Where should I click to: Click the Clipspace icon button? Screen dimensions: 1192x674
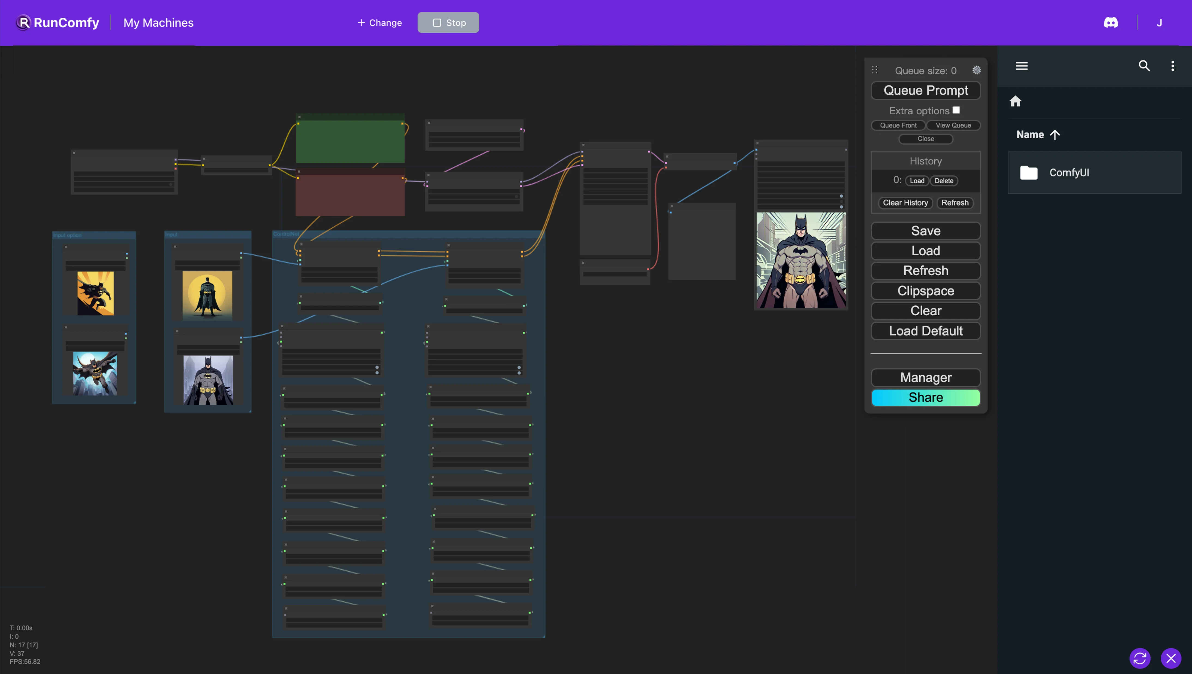pyautogui.click(x=926, y=290)
